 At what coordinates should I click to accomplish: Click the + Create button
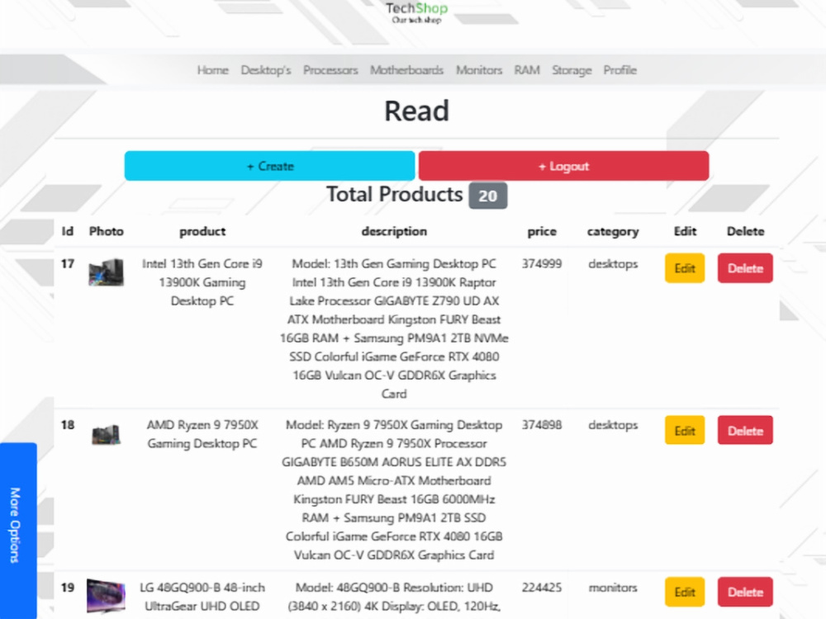point(270,166)
